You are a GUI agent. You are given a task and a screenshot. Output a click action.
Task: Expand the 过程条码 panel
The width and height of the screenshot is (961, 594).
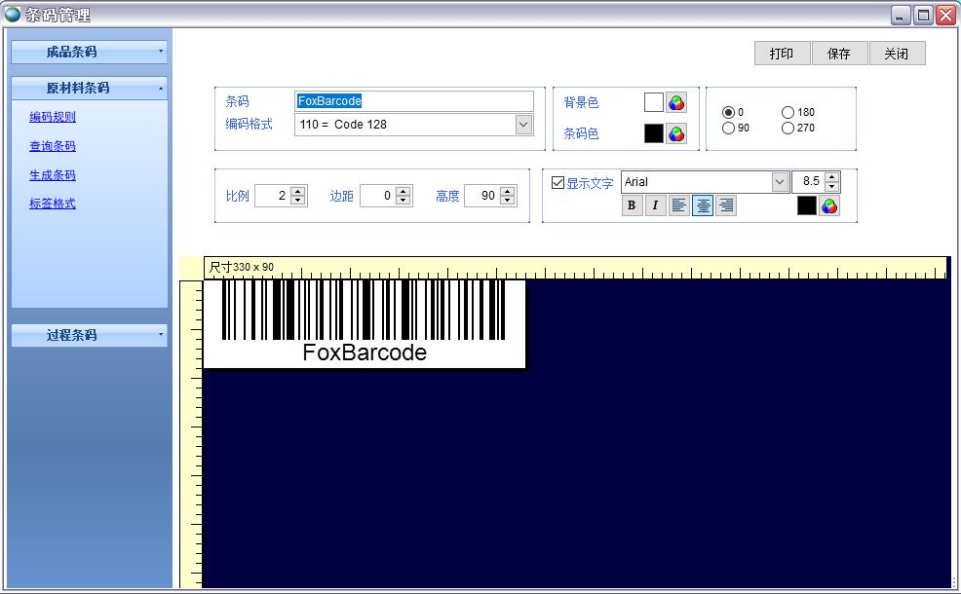(89, 335)
